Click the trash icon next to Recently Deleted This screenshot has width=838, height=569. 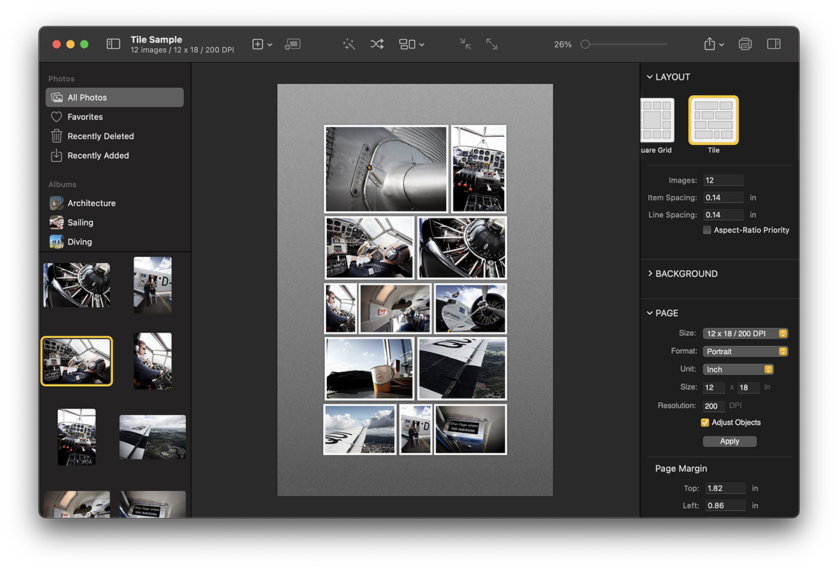[57, 136]
